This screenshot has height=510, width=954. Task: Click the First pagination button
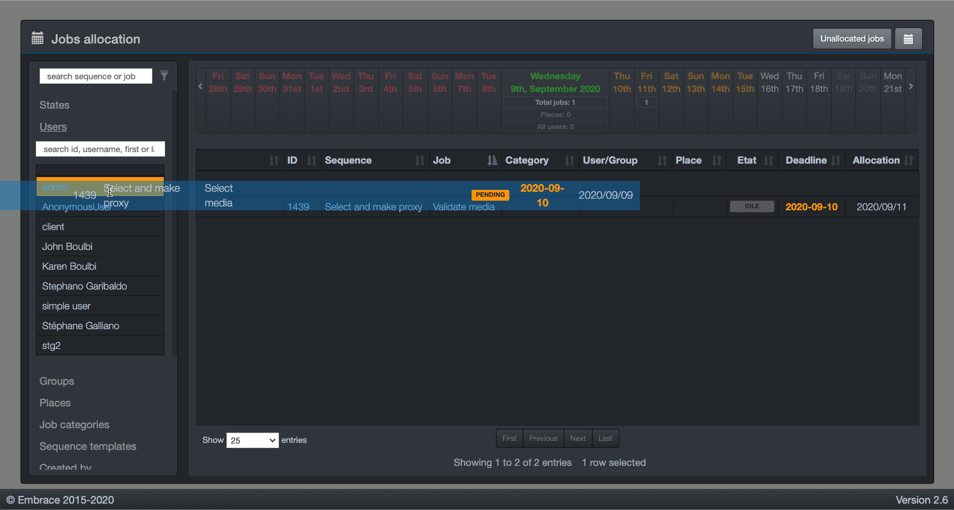point(509,438)
